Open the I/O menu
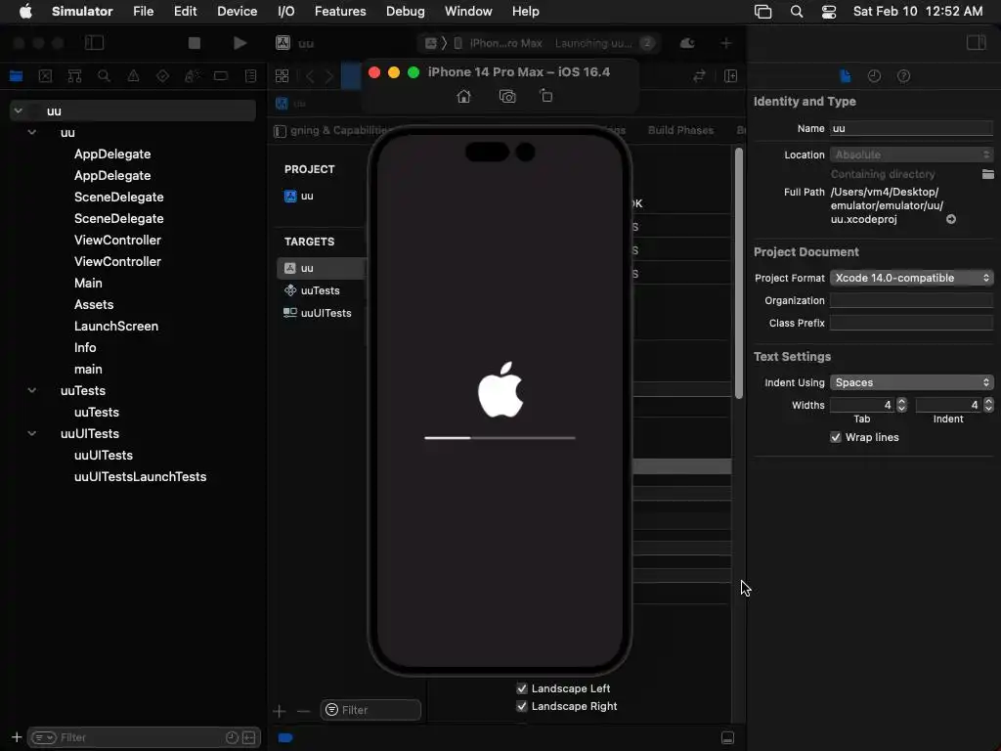Image resolution: width=1001 pixels, height=751 pixels. [286, 12]
